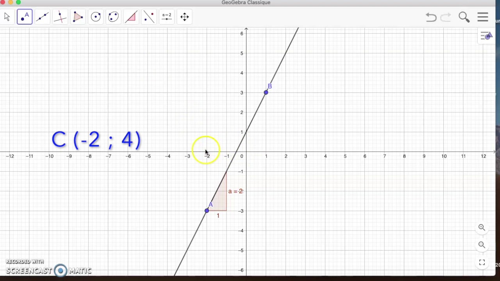Click the slope triangle's base label 1
This screenshot has height=281, width=500.
pos(218,216)
